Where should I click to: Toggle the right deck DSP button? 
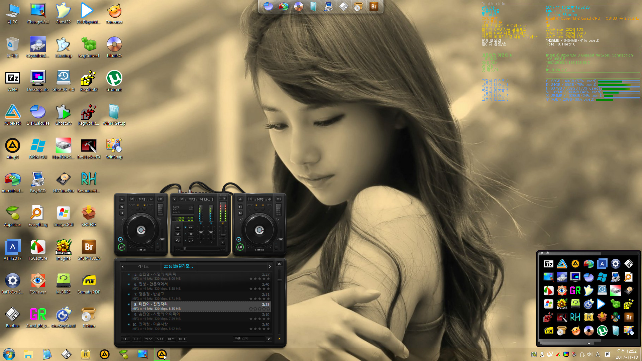click(256, 209)
